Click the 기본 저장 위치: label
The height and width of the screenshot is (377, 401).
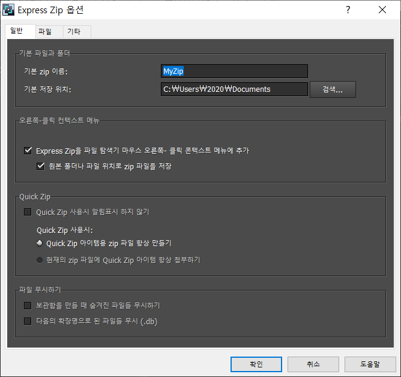[47, 89]
